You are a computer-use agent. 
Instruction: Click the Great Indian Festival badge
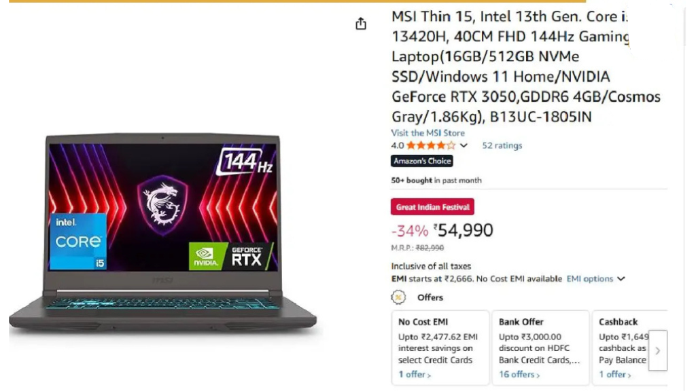tap(432, 207)
